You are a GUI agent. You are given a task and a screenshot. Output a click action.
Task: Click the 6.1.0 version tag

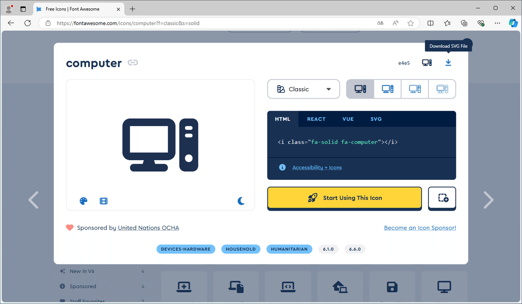[x=328, y=249]
